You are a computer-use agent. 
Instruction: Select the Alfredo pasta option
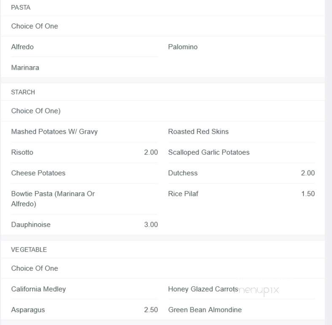click(x=22, y=47)
